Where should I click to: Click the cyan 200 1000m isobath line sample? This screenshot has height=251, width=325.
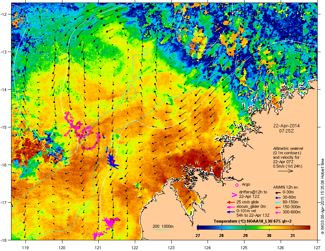click(160, 230)
